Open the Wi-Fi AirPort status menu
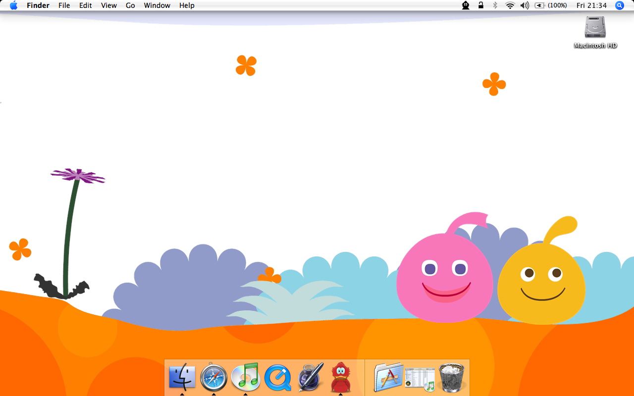The width and height of the screenshot is (634, 396). coord(510,5)
